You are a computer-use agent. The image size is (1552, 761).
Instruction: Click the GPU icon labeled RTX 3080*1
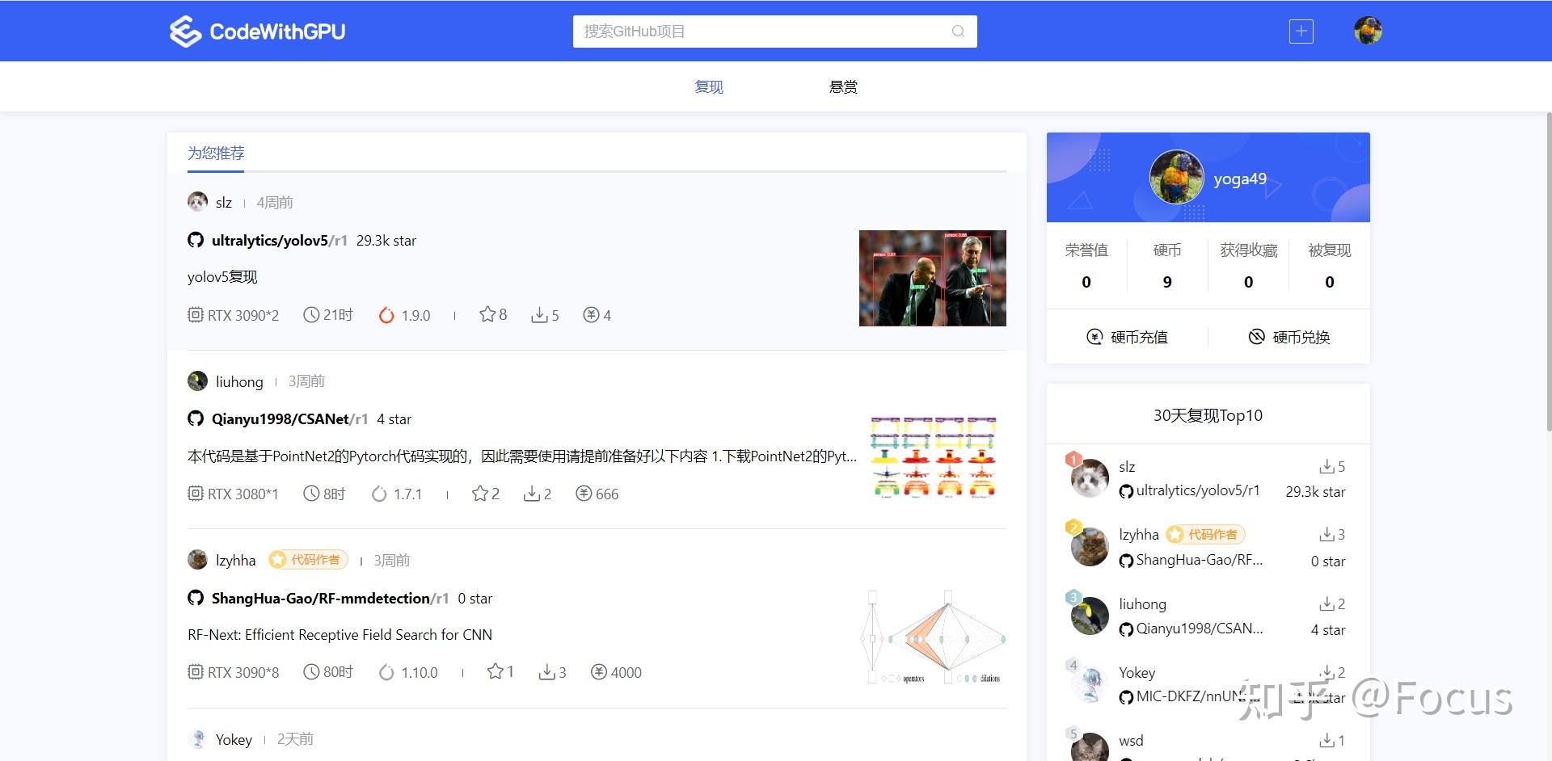click(x=195, y=494)
